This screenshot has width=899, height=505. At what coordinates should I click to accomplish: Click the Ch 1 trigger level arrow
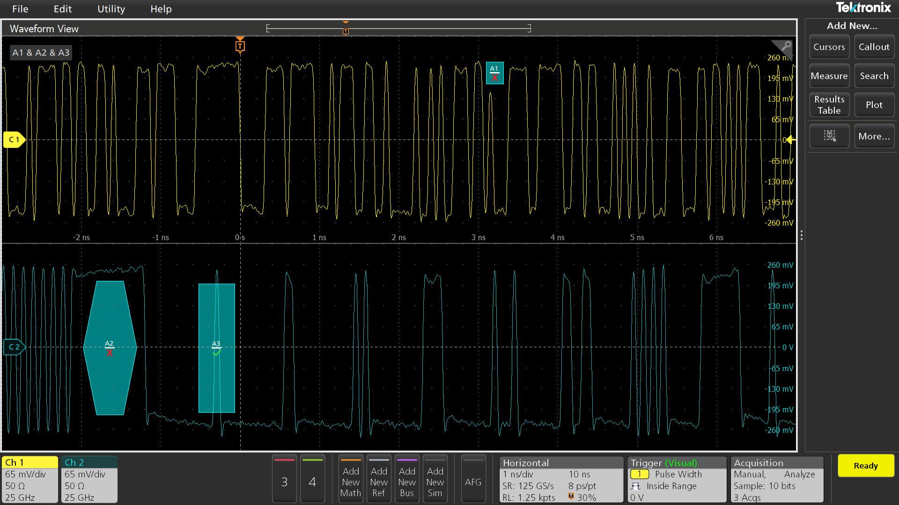click(790, 139)
